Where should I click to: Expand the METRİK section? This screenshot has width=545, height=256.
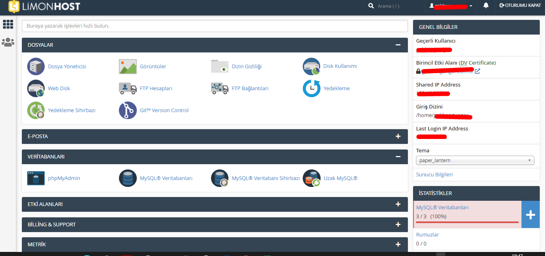[x=398, y=244]
